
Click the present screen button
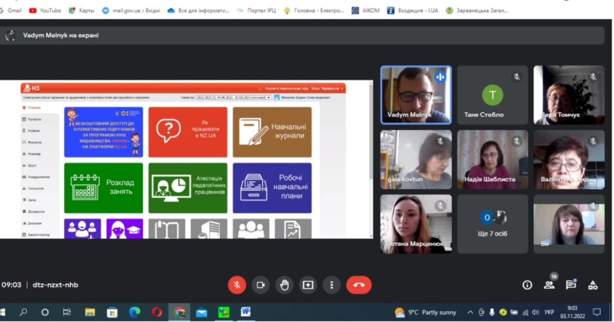point(308,285)
